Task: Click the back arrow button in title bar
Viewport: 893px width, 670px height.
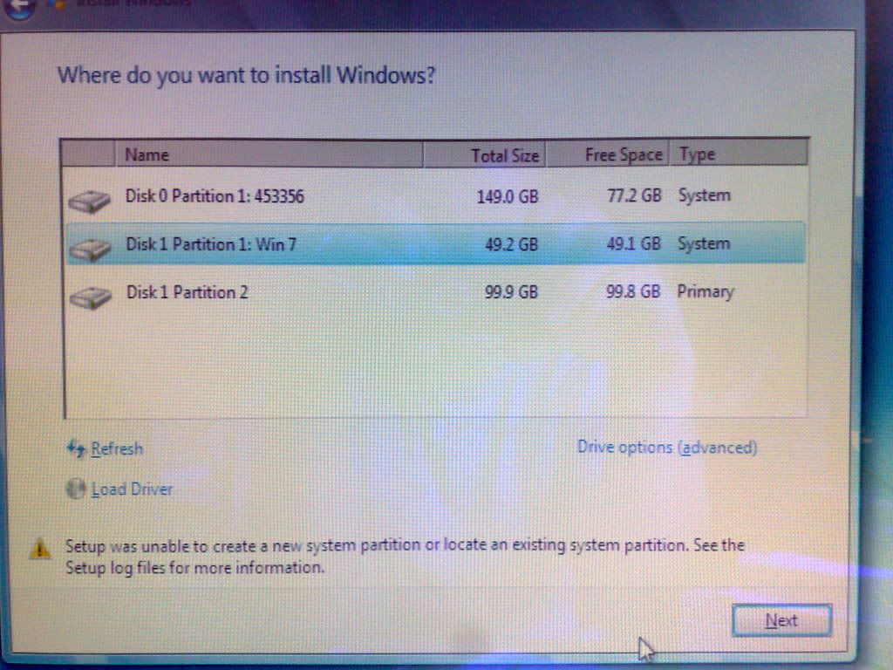Action: (x=20, y=7)
